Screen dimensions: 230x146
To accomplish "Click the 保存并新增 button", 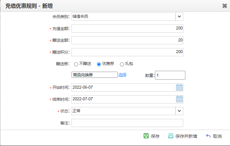I will [x=183, y=136].
